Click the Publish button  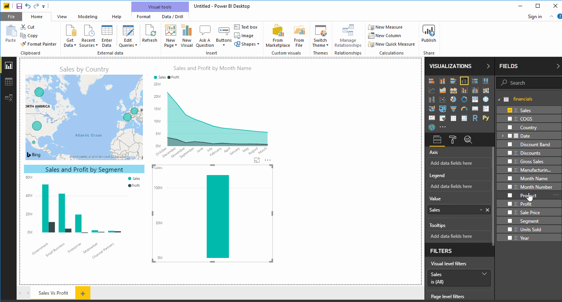(x=429, y=34)
